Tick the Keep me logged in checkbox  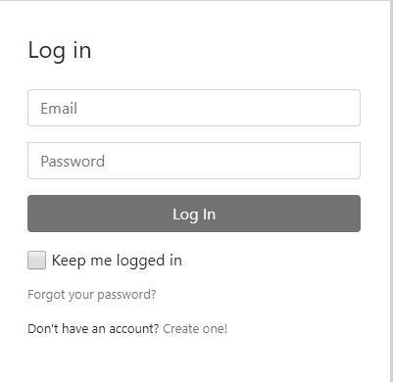[x=36, y=261]
